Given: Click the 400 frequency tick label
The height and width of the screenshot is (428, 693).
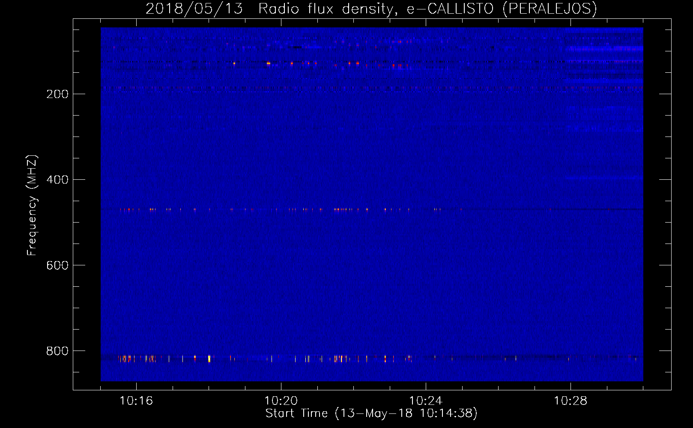Looking at the screenshot, I should tap(57, 180).
